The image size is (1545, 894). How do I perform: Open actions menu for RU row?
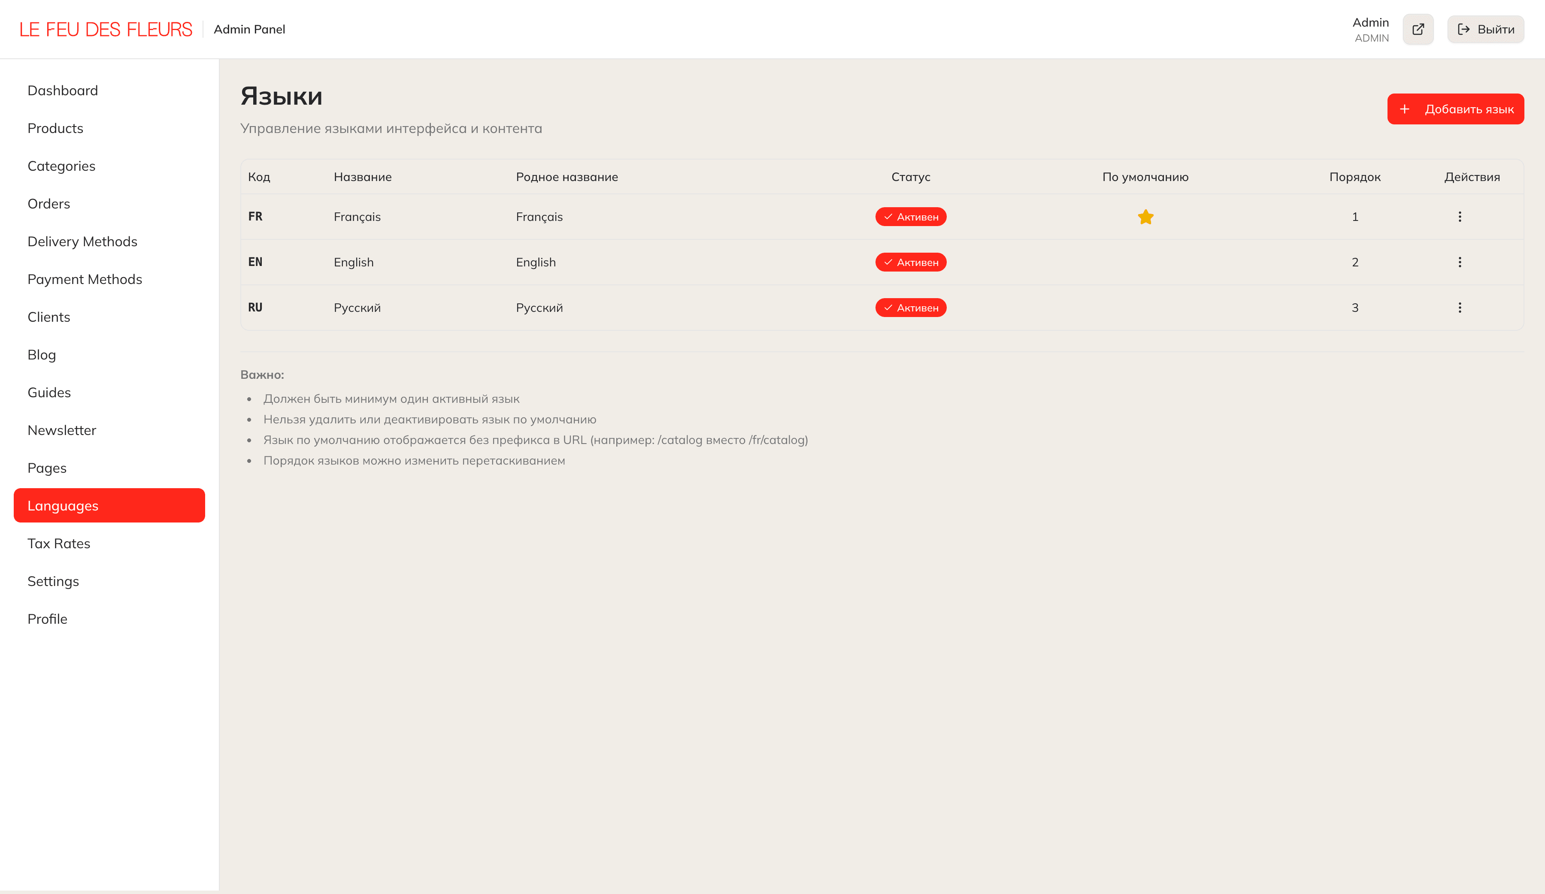tap(1459, 308)
